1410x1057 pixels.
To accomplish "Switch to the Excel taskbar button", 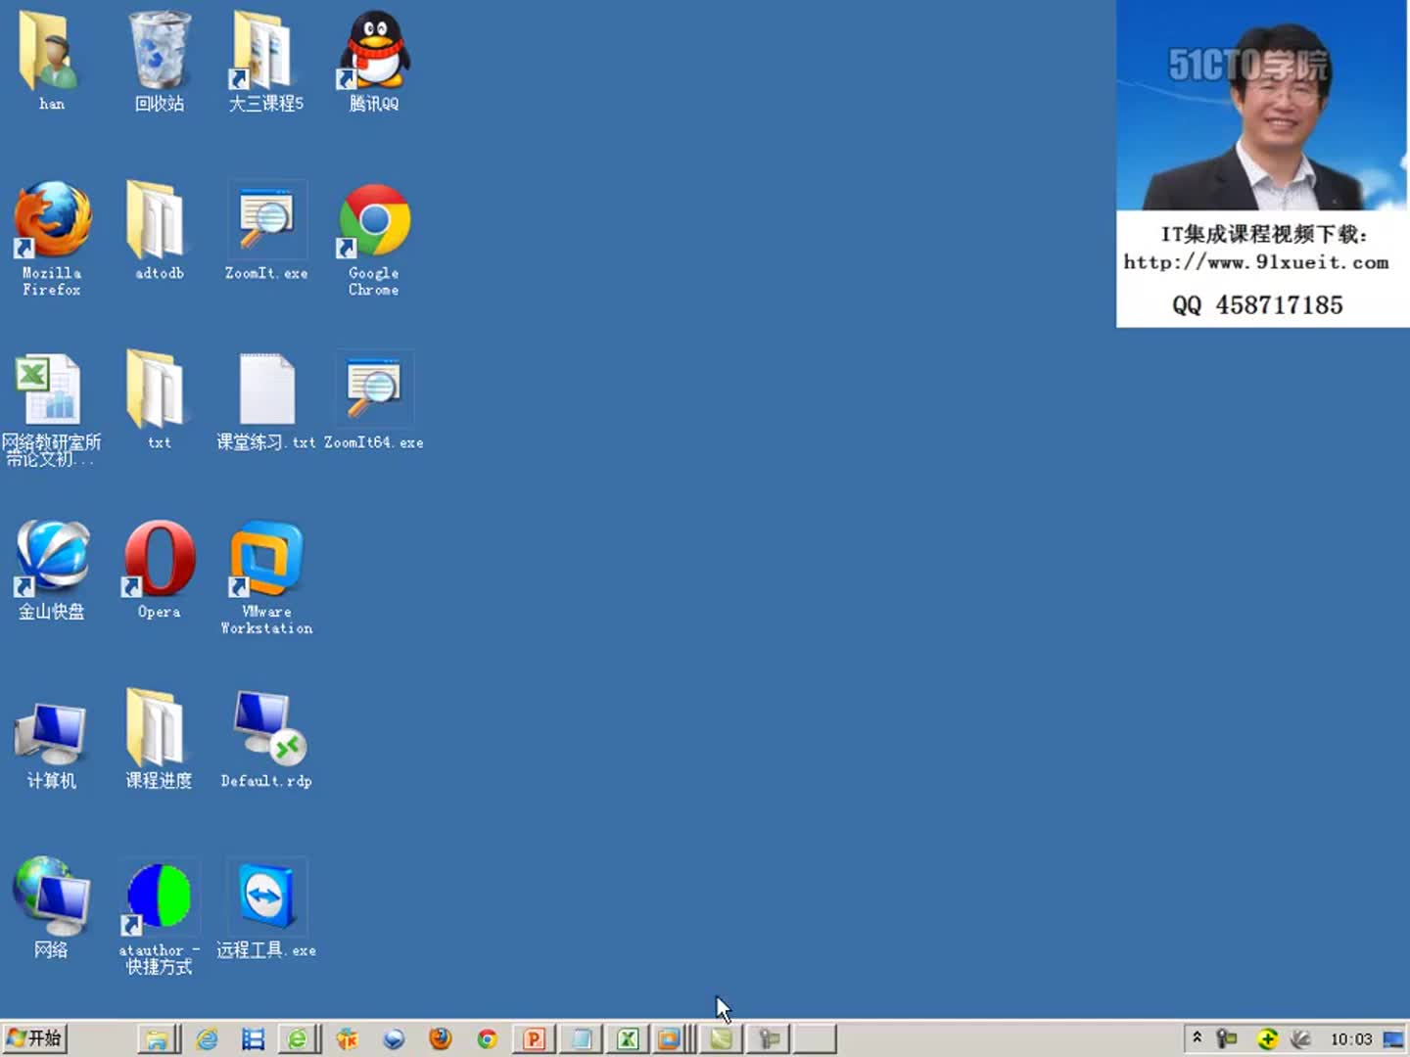I will (628, 1038).
